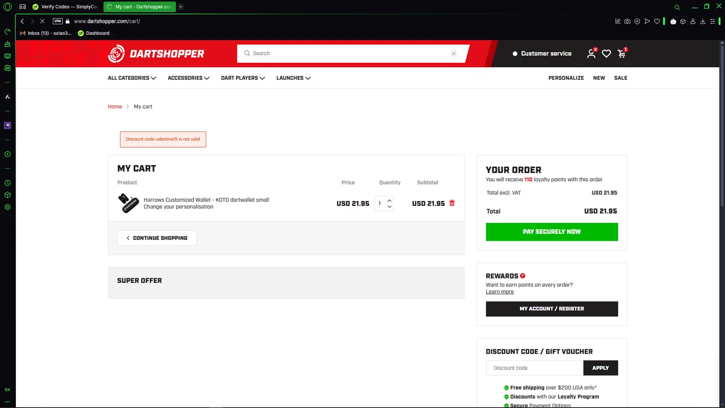725x408 pixels.
Task: Switch to Verify Codes SimplyCodes tab
Action: tap(65, 7)
